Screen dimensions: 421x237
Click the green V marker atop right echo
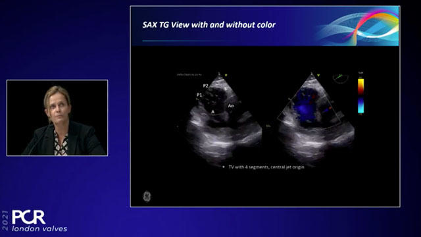pos(318,75)
